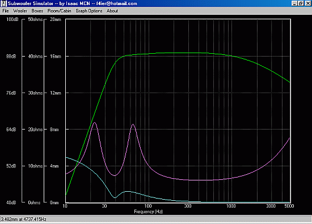
Task: Open the Woofer menu
Action: pos(20,11)
